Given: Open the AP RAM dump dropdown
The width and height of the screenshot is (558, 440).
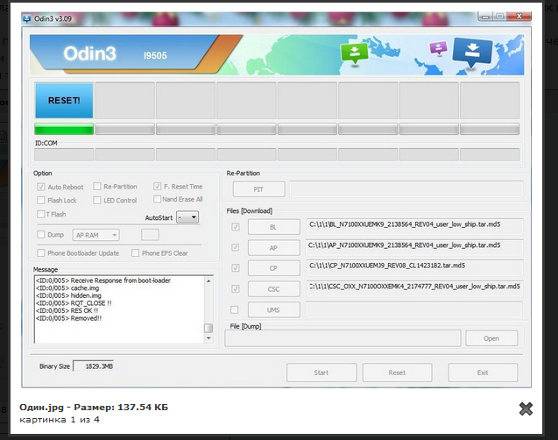Looking at the screenshot, I should pos(96,235).
